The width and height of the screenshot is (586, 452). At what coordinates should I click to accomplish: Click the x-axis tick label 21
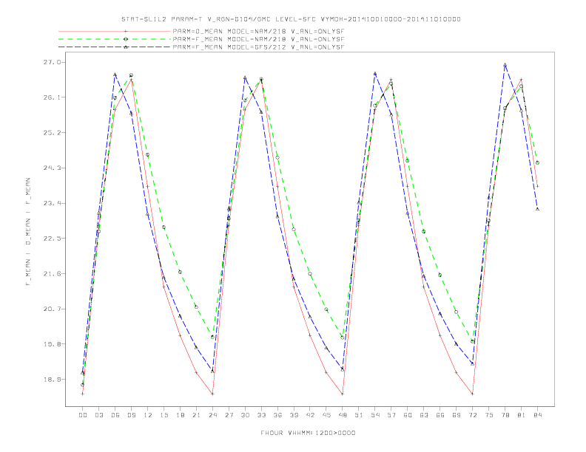click(x=196, y=415)
